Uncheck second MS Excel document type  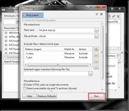(x=6, y=45)
